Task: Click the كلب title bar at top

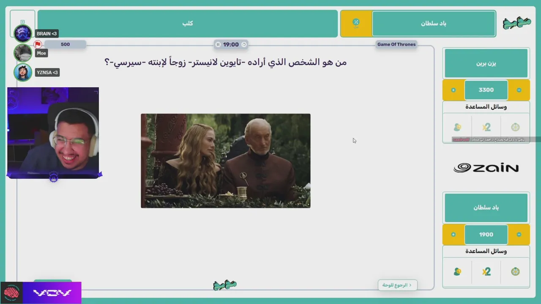Action: 188,23
